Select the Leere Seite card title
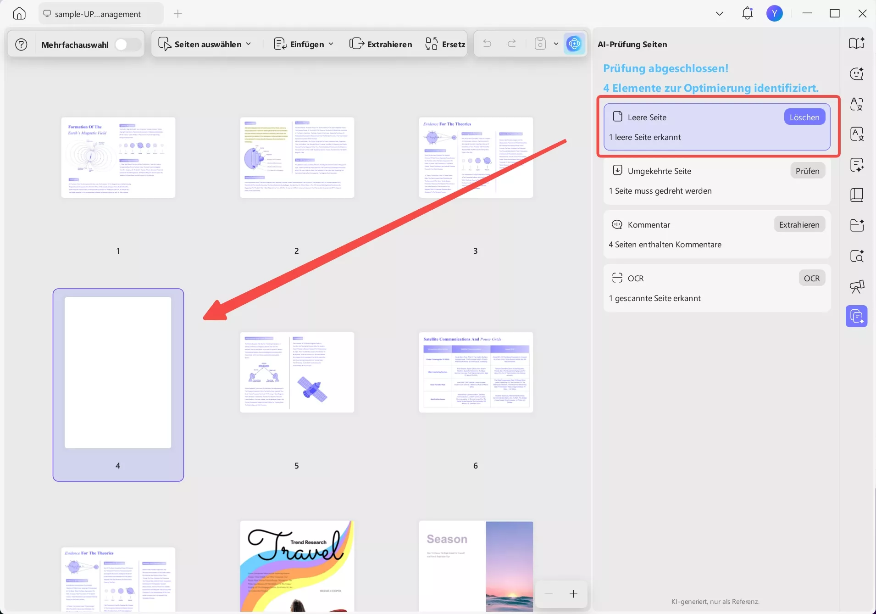 pyautogui.click(x=647, y=117)
